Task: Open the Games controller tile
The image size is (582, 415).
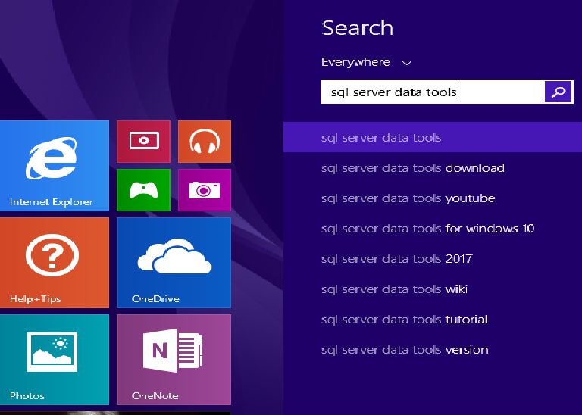Action: (144, 190)
